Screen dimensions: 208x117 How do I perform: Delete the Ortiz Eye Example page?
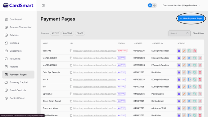click(x=200, y=72)
